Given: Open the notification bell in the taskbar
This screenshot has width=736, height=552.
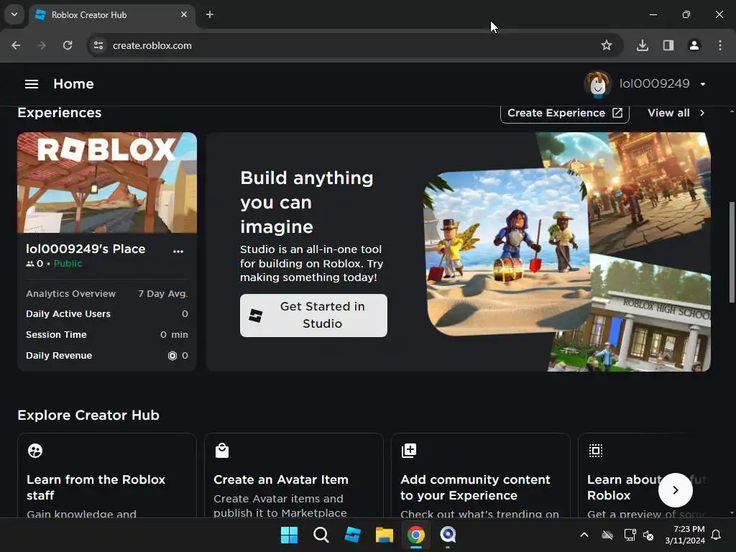Looking at the screenshot, I should pos(717,535).
